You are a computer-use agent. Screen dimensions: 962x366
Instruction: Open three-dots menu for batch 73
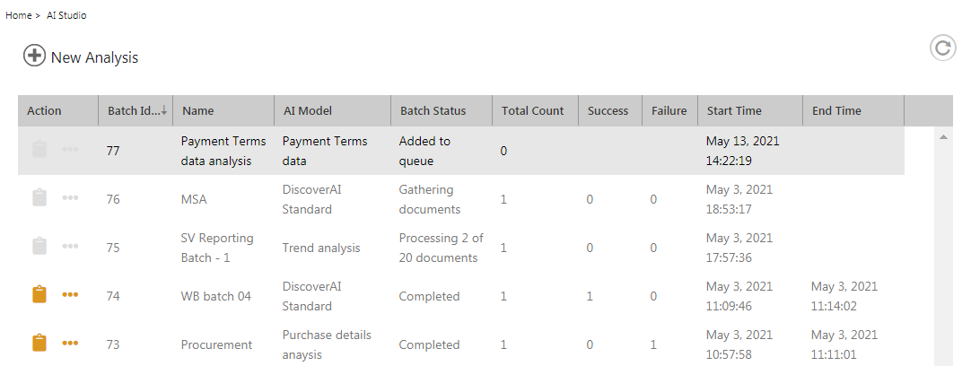70,344
